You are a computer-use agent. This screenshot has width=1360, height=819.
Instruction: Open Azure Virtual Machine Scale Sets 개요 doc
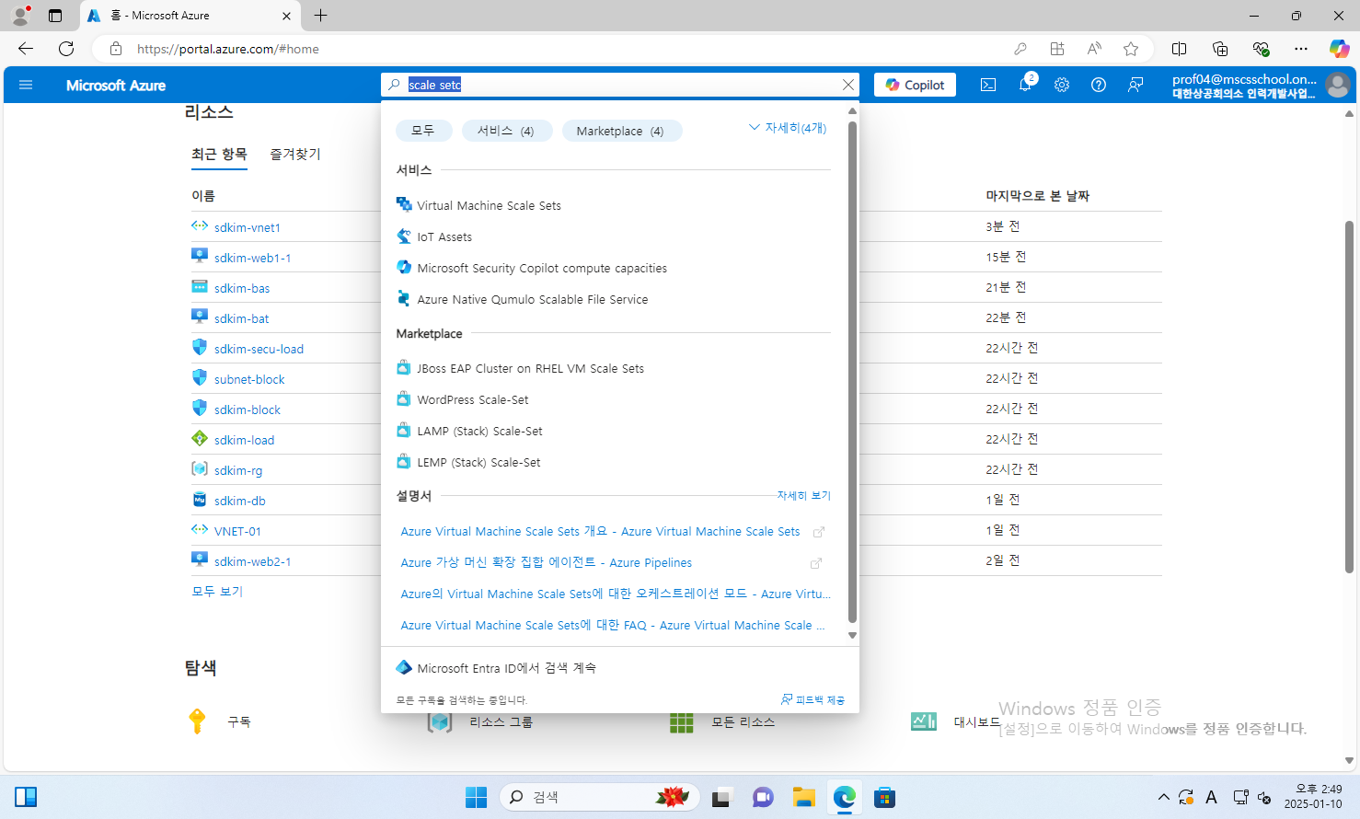[x=600, y=532]
